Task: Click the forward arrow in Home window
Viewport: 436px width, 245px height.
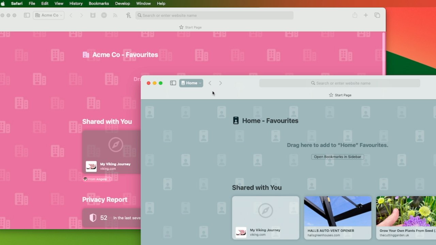Action: coord(221,83)
